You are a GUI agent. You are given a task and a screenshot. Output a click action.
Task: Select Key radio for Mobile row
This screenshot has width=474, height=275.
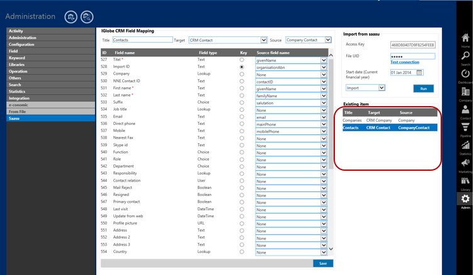pyautogui.click(x=242, y=131)
